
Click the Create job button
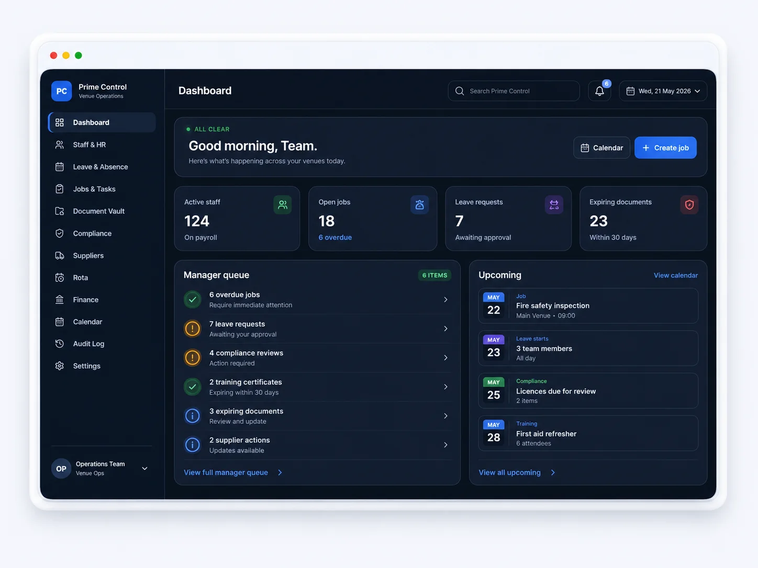click(665, 148)
